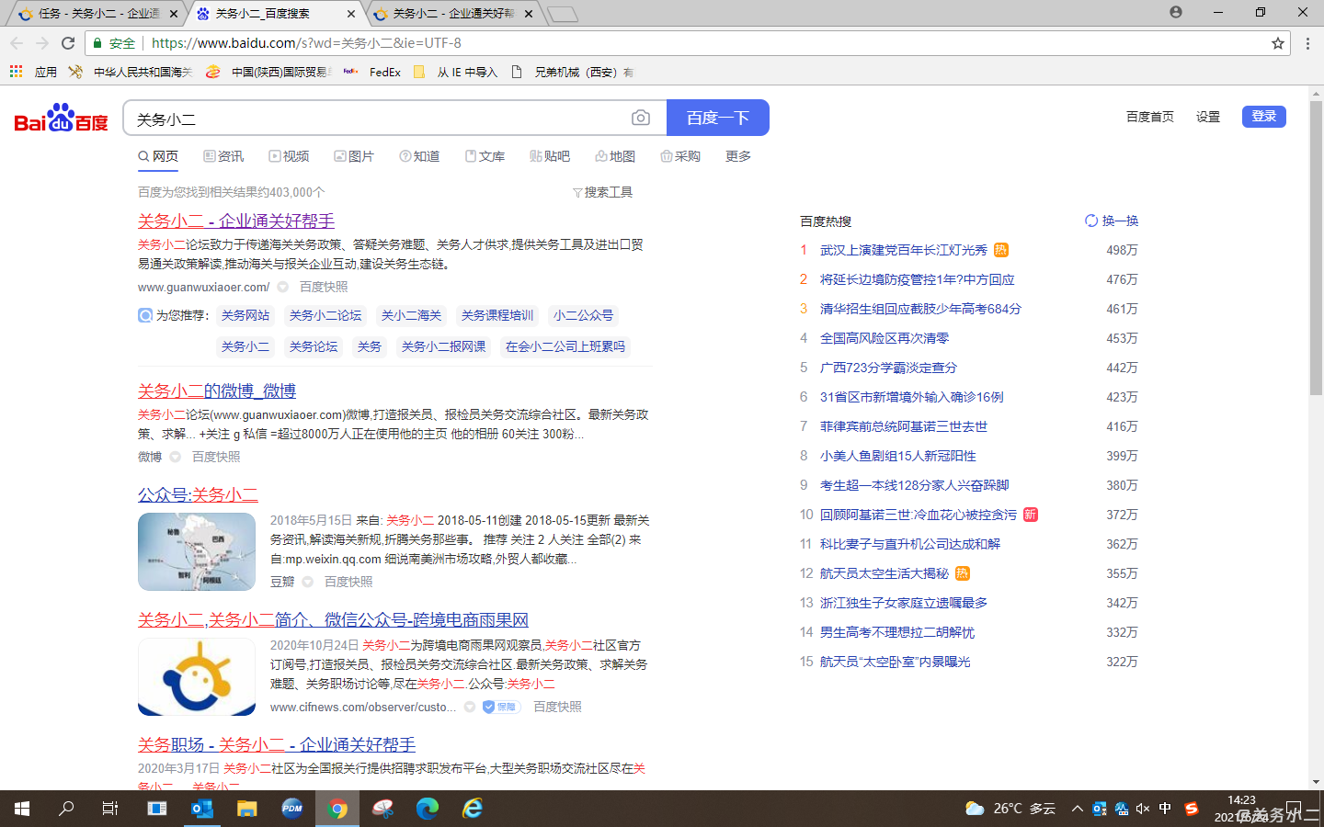Select the 采购 search tab

point(680,156)
